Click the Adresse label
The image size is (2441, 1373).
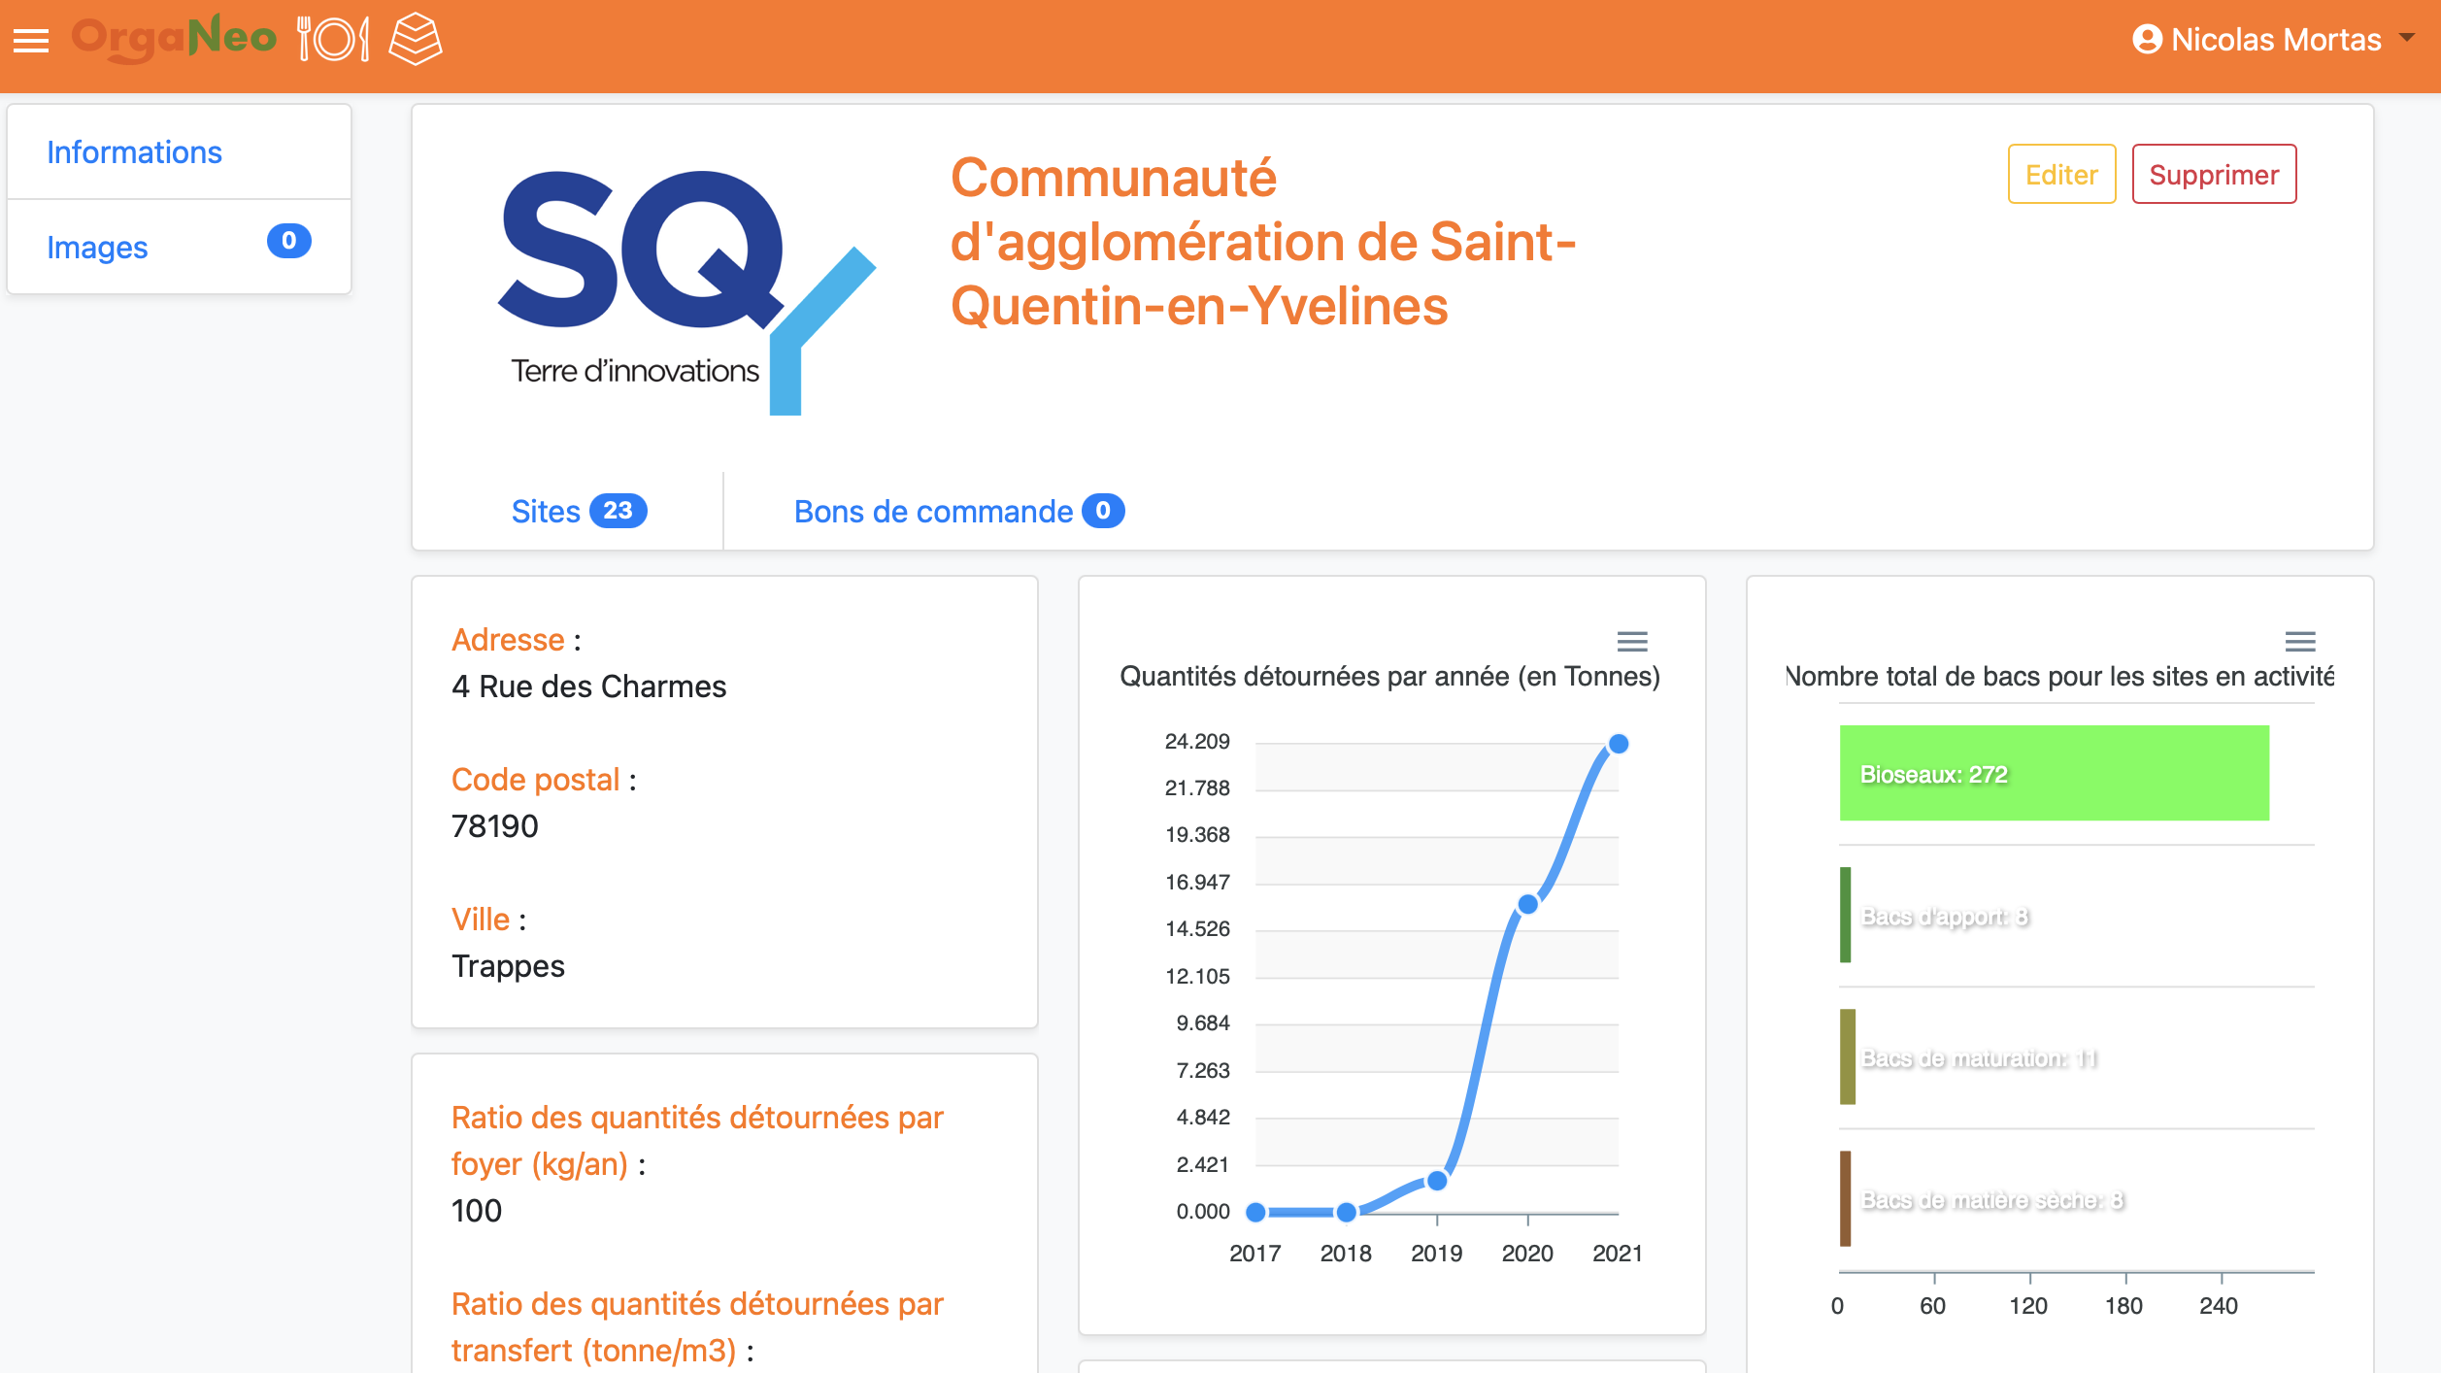pyautogui.click(x=508, y=640)
